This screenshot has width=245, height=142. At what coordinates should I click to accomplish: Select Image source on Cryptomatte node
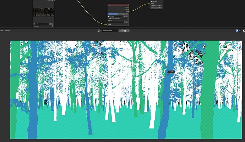[x=123, y=14]
